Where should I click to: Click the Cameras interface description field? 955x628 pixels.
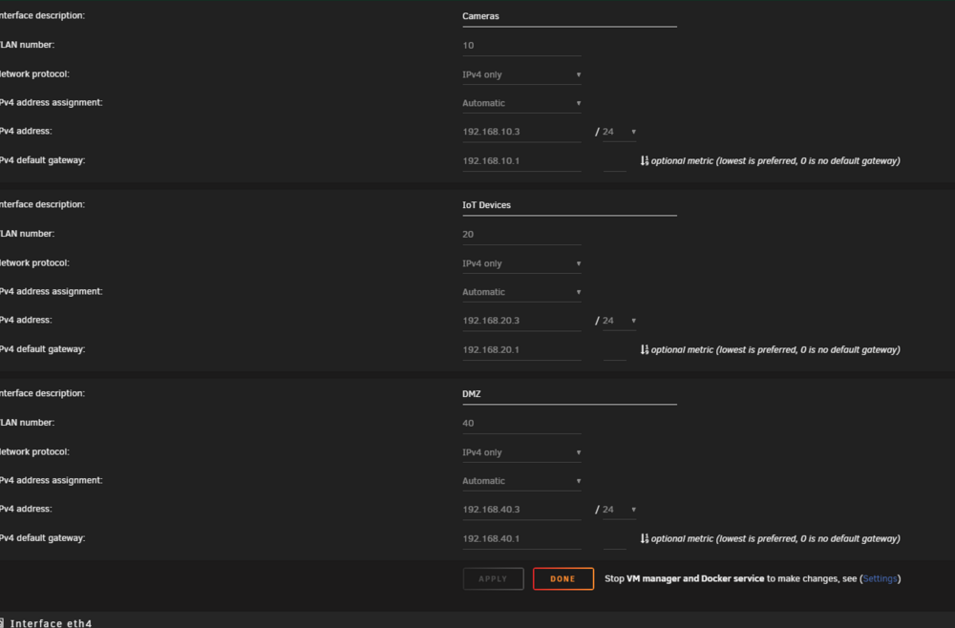pos(569,16)
